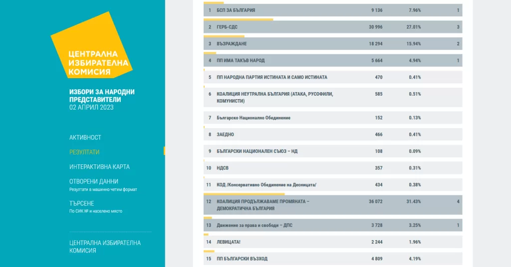Click vote count 585
511x267 pixels.
pyautogui.click(x=378, y=94)
